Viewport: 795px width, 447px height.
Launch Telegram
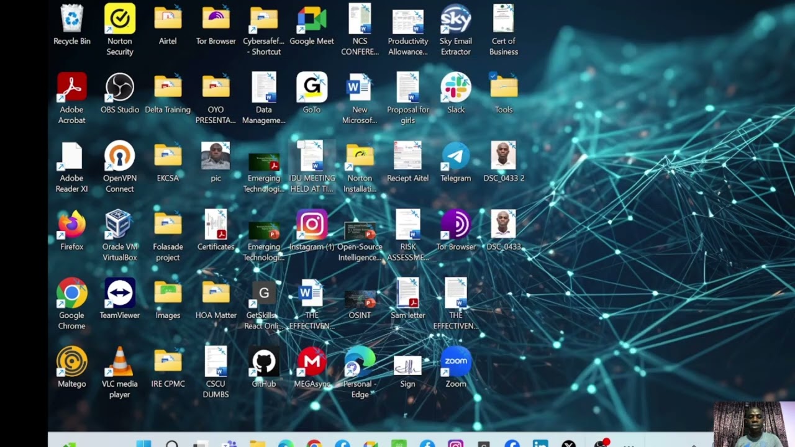pyautogui.click(x=456, y=155)
